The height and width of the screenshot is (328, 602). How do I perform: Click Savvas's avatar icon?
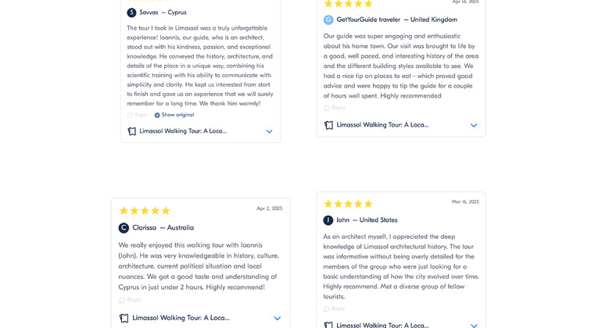[x=131, y=12]
